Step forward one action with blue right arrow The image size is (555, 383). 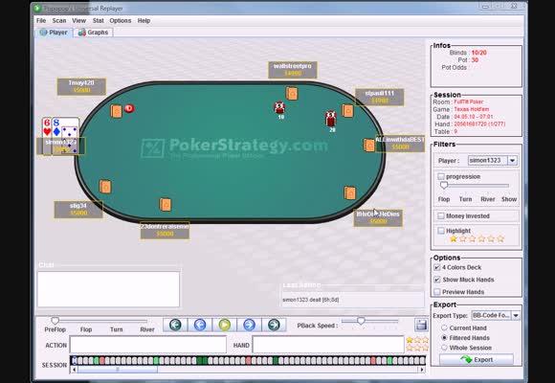[x=249, y=325]
